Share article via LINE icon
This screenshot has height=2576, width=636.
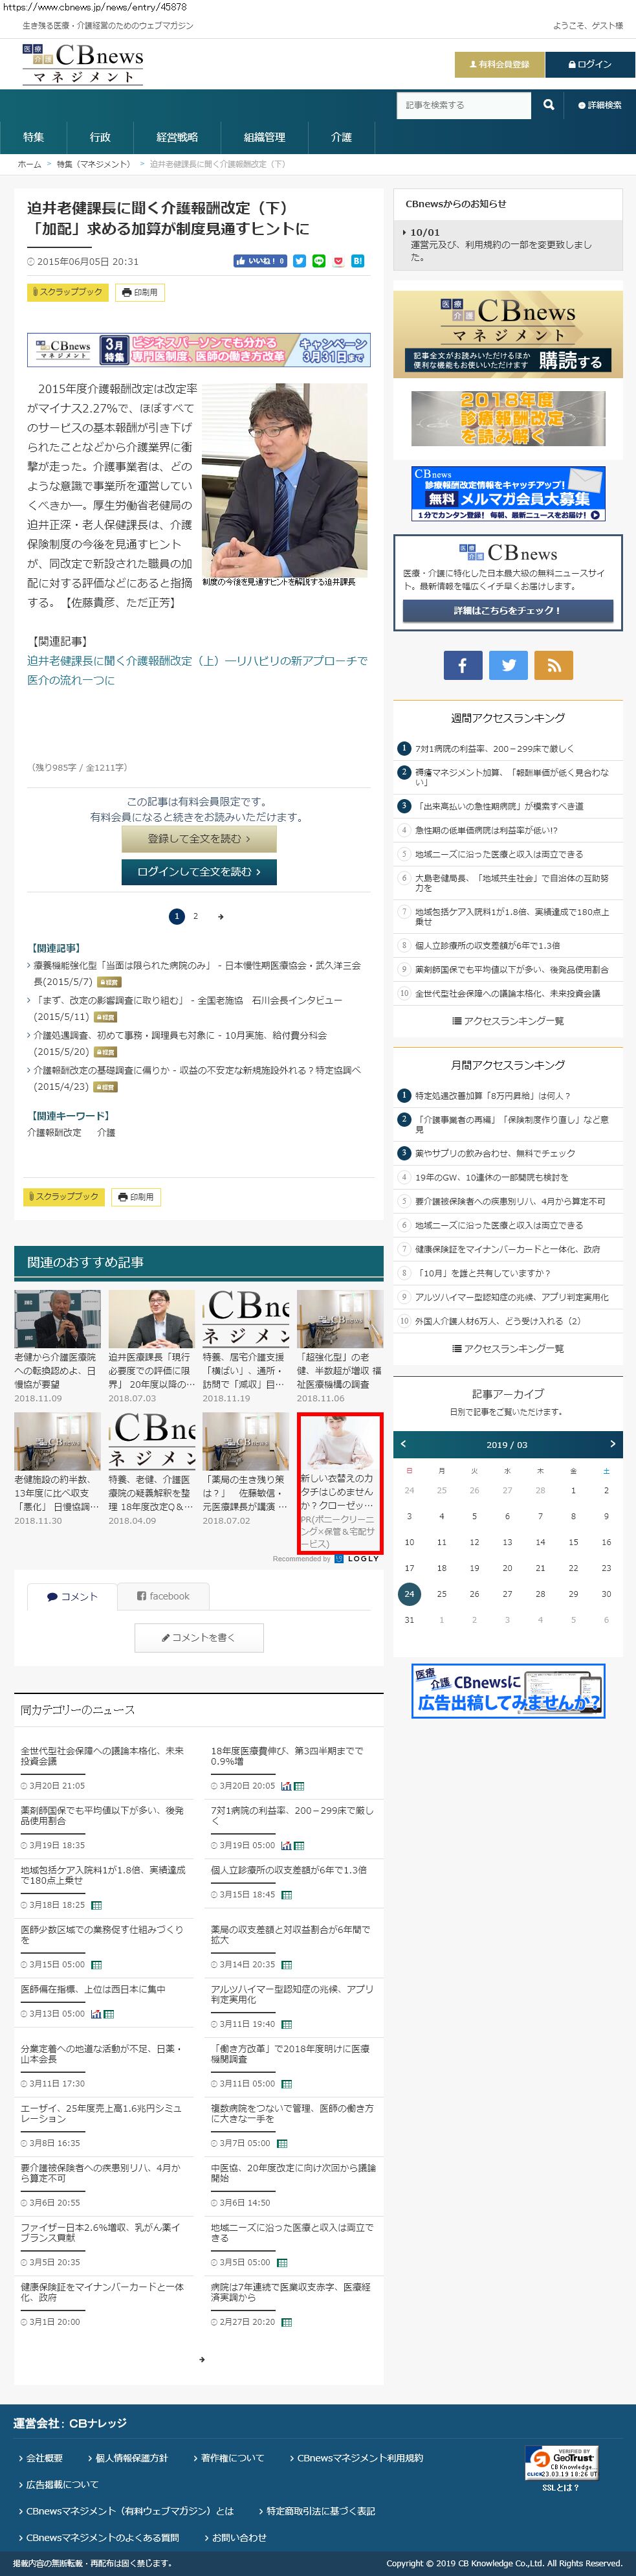coord(318,261)
